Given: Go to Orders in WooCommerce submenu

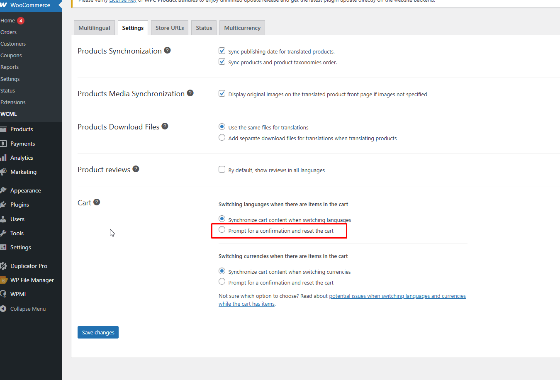Looking at the screenshot, I should tap(8, 32).
